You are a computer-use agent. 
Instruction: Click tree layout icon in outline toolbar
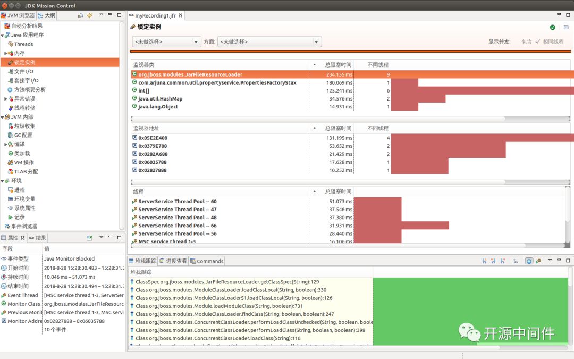80,15
